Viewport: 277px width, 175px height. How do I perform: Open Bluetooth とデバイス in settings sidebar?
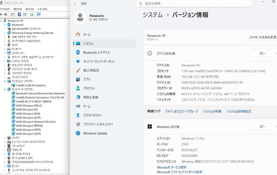click(96, 53)
